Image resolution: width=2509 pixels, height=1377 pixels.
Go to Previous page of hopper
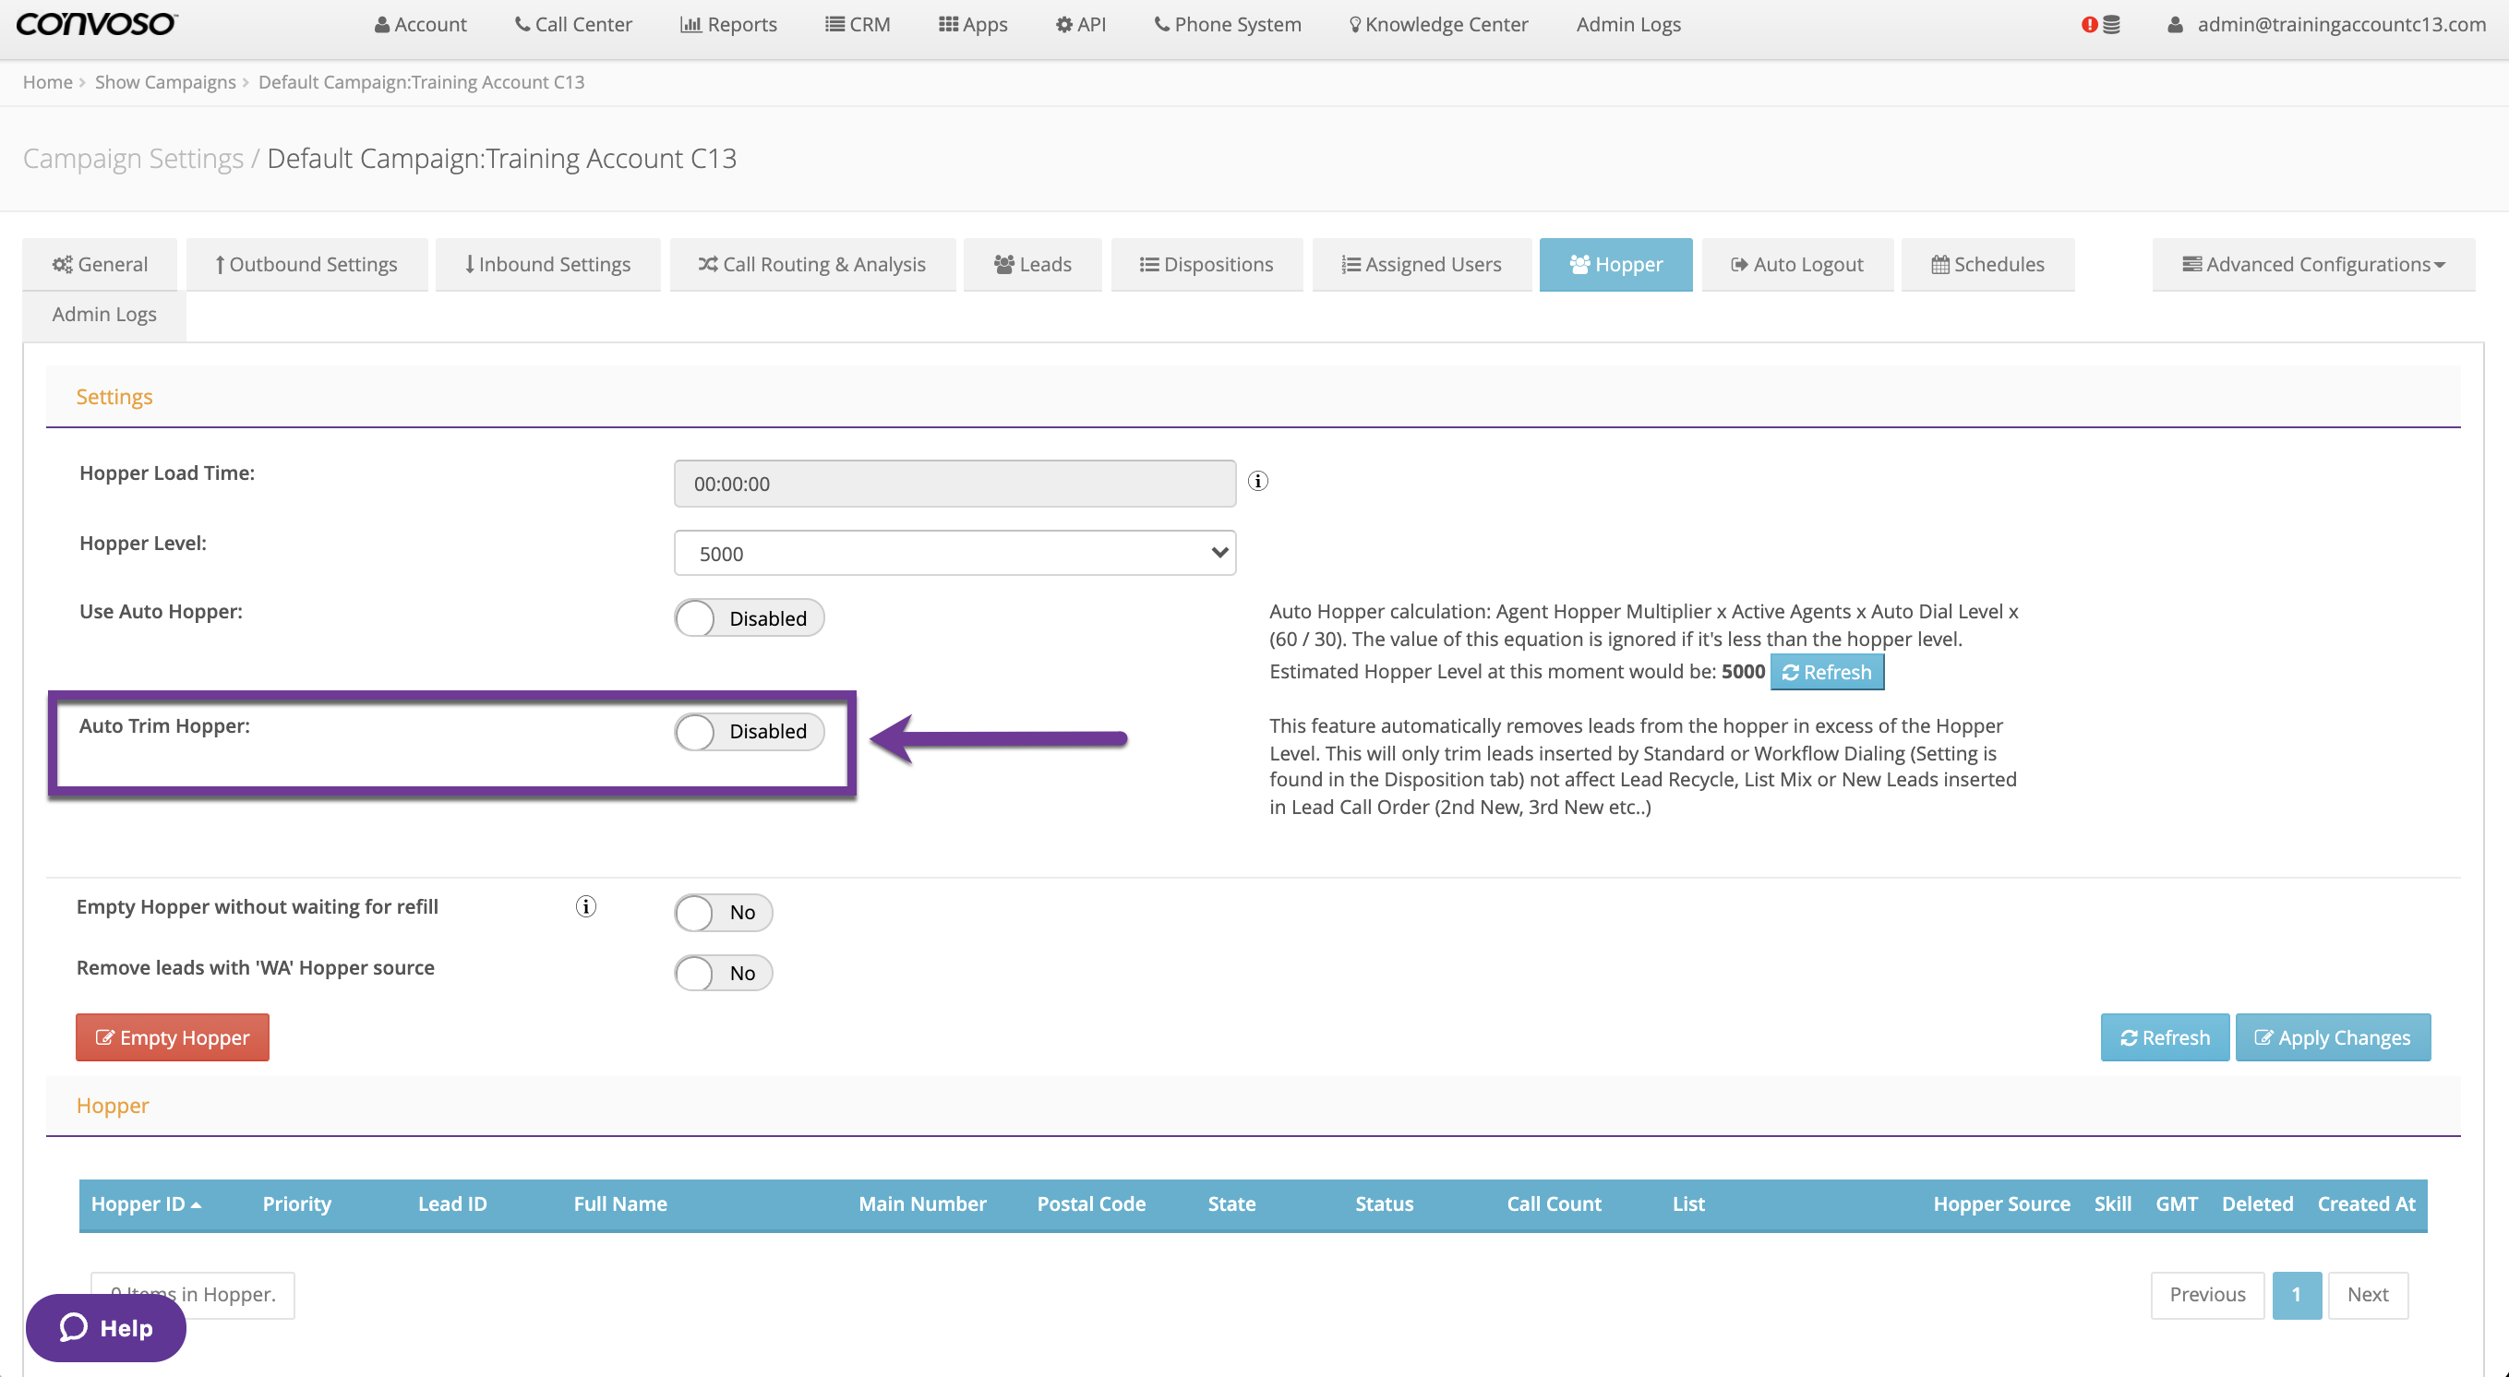point(2207,1294)
